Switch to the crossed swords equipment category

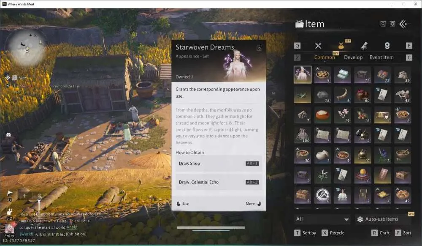click(318, 46)
